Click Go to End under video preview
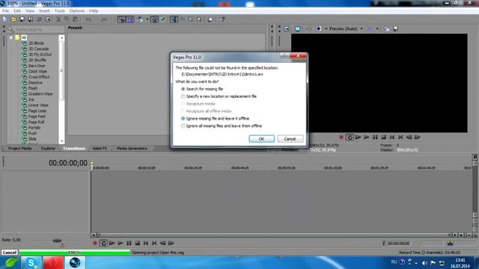 [x=400, y=137]
